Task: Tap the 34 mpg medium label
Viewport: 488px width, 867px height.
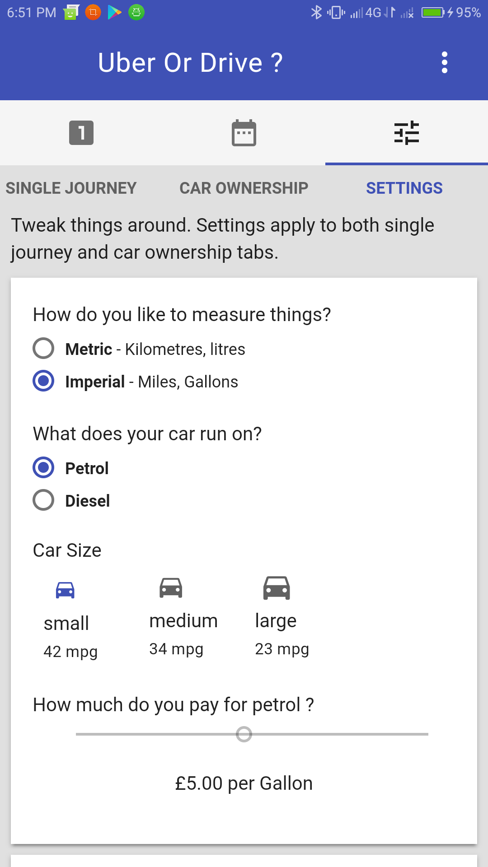Action: 176,649
